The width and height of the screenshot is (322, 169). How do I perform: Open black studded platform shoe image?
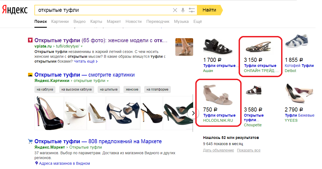pos(151,113)
